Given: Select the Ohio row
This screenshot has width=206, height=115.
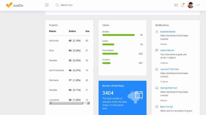Looking at the screenshot, I should tap(69, 50).
